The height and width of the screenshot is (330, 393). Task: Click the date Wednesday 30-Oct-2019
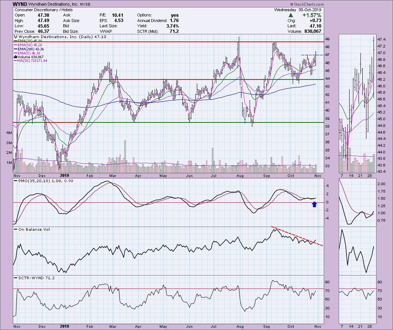click(x=298, y=10)
